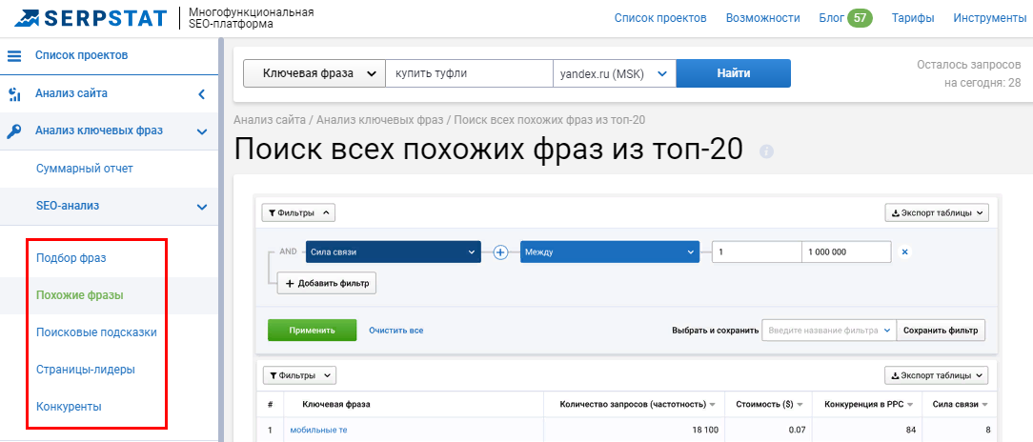Click the 0.07 cost cell
Image resolution: width=1033 pixels, height=442 pixels.
(x=798, y=431)
